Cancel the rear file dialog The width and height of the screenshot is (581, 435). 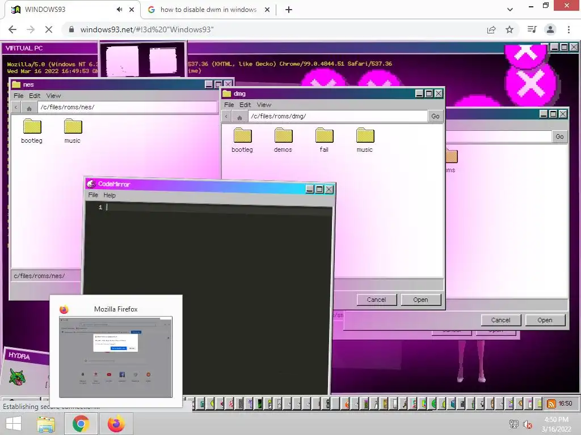coord(501,320)
